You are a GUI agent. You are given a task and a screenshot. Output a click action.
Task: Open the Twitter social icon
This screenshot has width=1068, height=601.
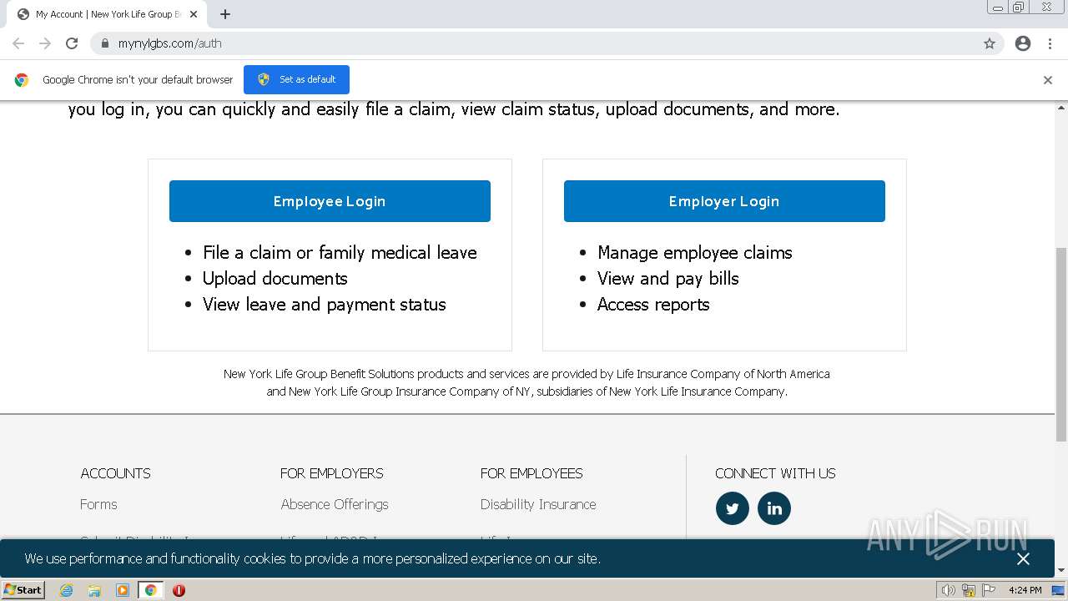[x=733, y=508]
